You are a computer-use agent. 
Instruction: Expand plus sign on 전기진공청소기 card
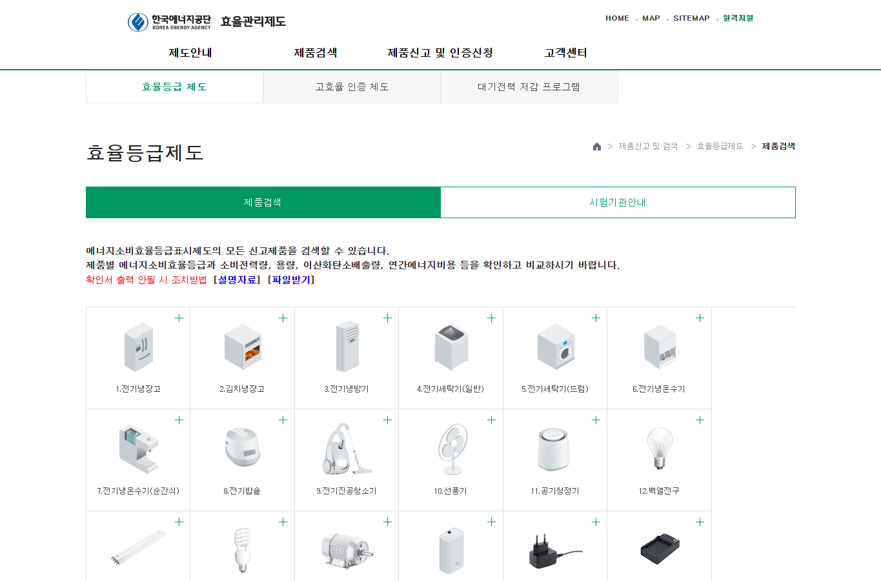point(387,420)
